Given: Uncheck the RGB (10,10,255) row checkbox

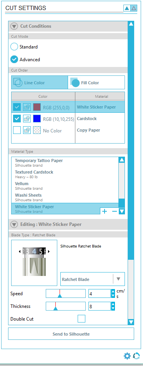Looking at the screenshot, I should coord(17,119).
